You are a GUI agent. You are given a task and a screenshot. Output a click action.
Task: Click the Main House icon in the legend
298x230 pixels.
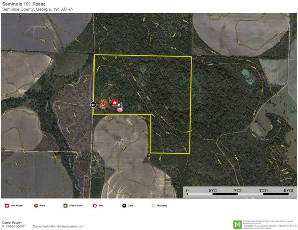7,206
